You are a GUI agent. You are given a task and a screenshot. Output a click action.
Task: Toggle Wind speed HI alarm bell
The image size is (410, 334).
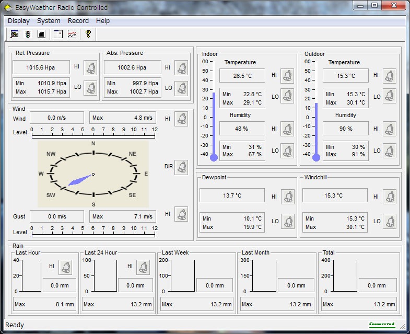coord(181,119)
